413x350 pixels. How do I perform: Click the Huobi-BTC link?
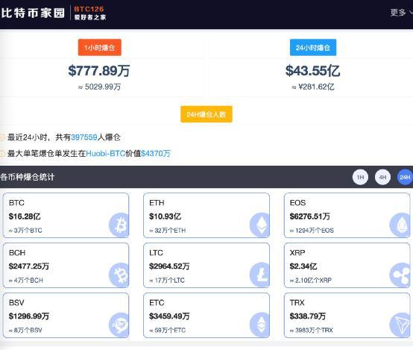click(106, 154)
